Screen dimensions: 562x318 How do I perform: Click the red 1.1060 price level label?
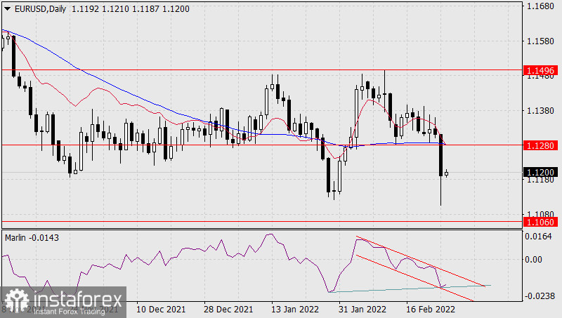(540, 222)
